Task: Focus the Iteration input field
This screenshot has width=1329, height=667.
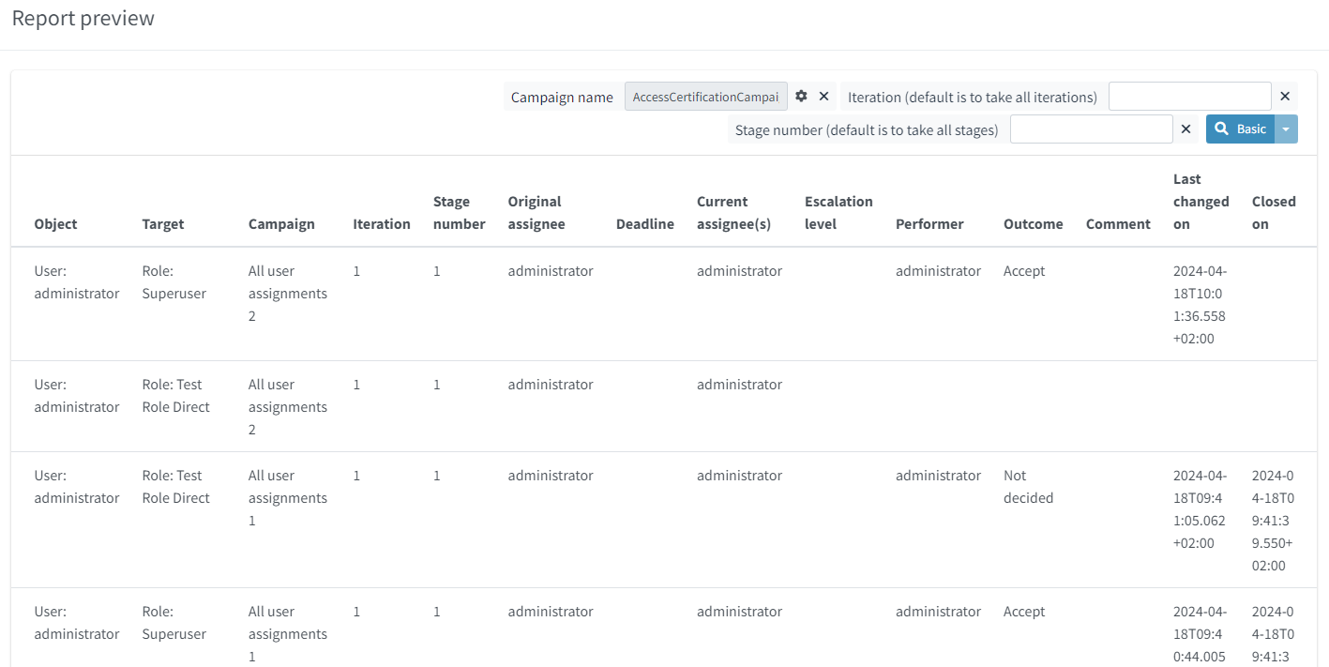Action: 1189,97
